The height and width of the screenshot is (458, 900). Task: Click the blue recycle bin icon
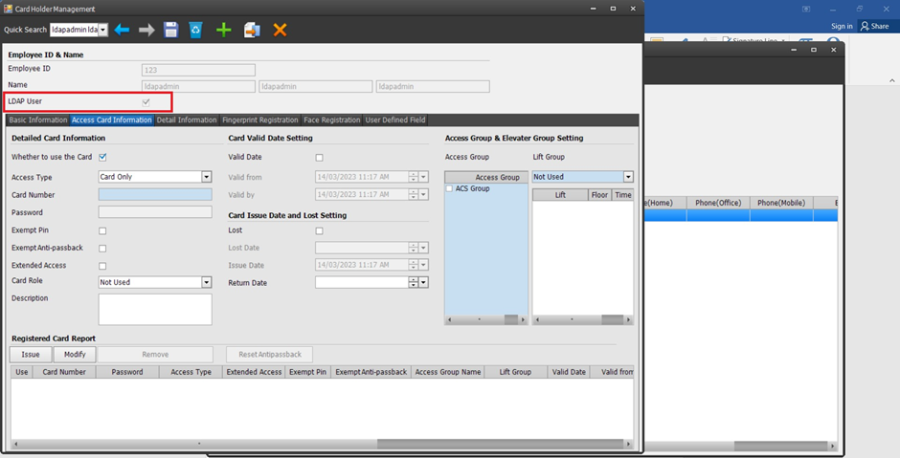tap(196, 31)
